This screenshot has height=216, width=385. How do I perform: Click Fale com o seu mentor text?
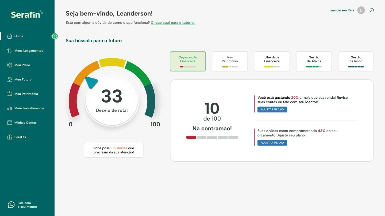pos(27,205)
